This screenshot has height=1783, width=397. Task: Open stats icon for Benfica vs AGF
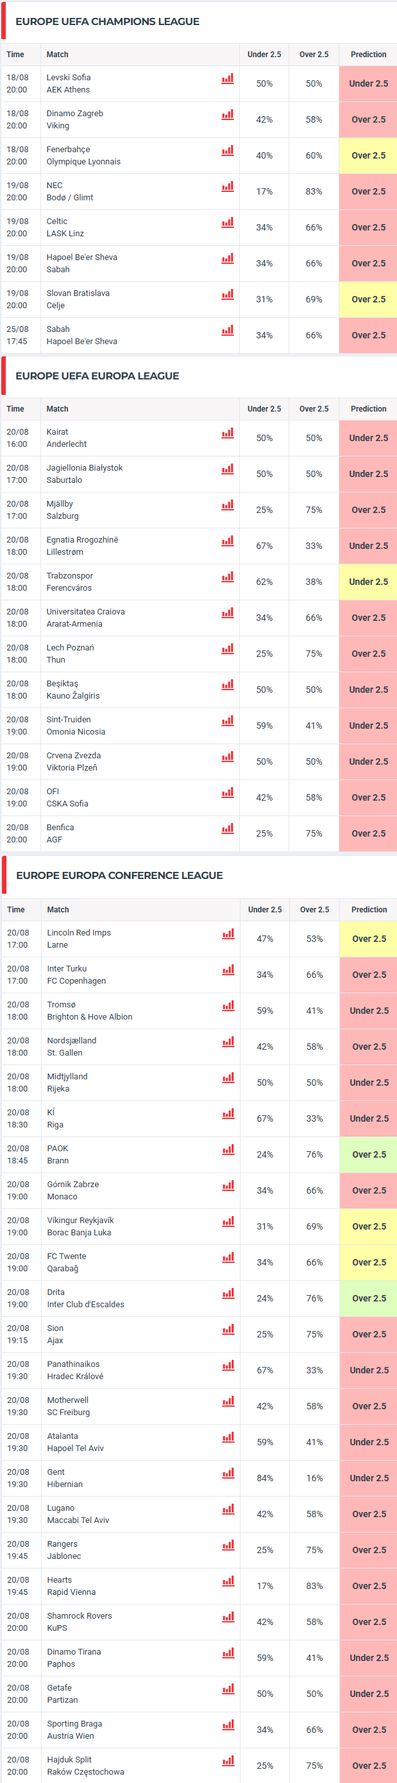pyautogui.click(x=228, y=829)
